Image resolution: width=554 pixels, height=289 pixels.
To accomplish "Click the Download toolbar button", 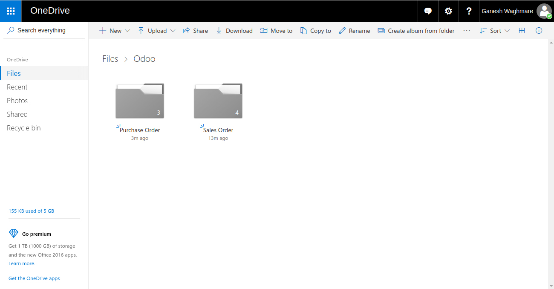I will tap(234, 31).
